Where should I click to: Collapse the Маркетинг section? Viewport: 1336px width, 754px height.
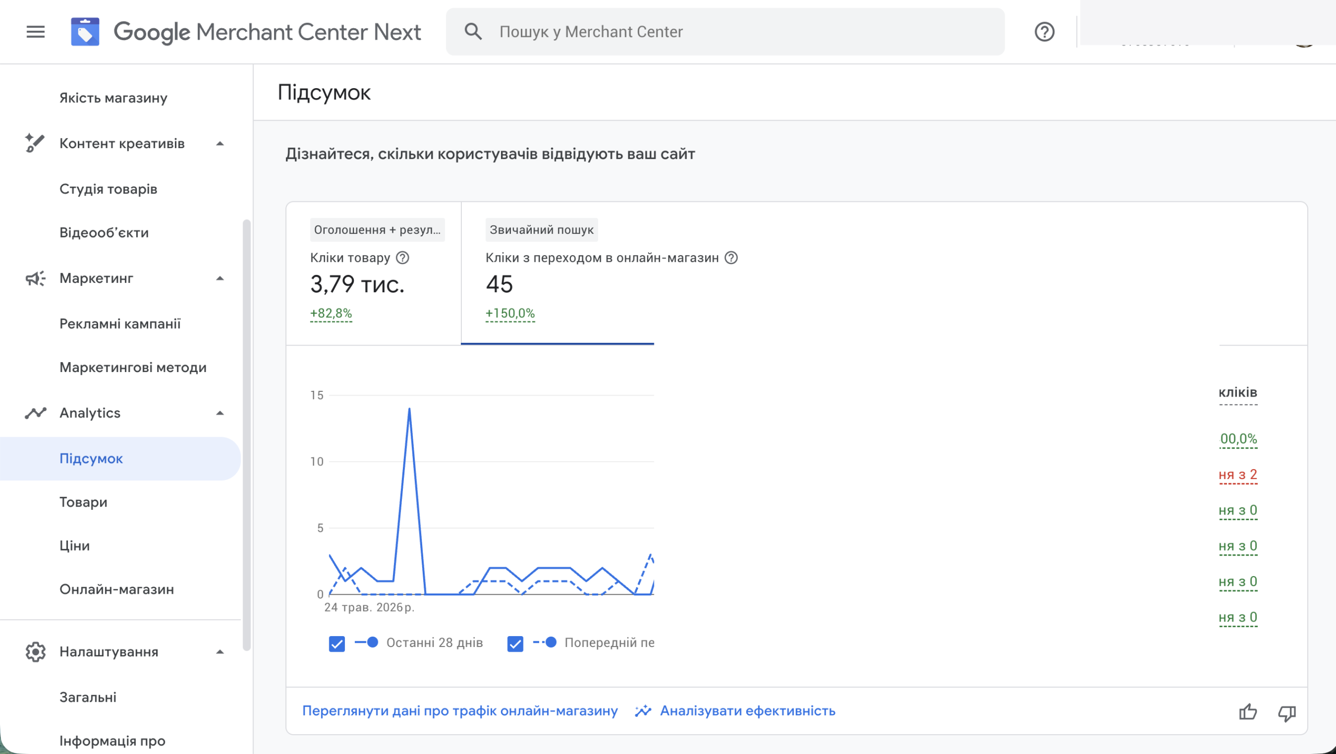tap(220, 278)
